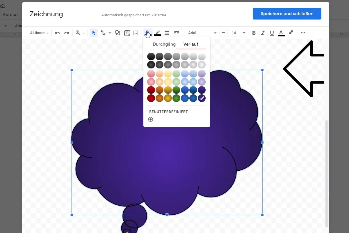Switch to the Verlauf tab

[x=191, y=44]
